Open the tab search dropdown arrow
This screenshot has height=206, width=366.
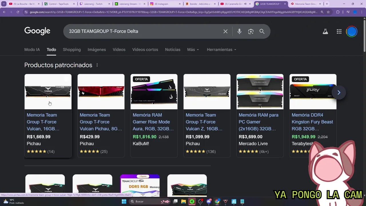pyautogui.click(x=4, y=4)
